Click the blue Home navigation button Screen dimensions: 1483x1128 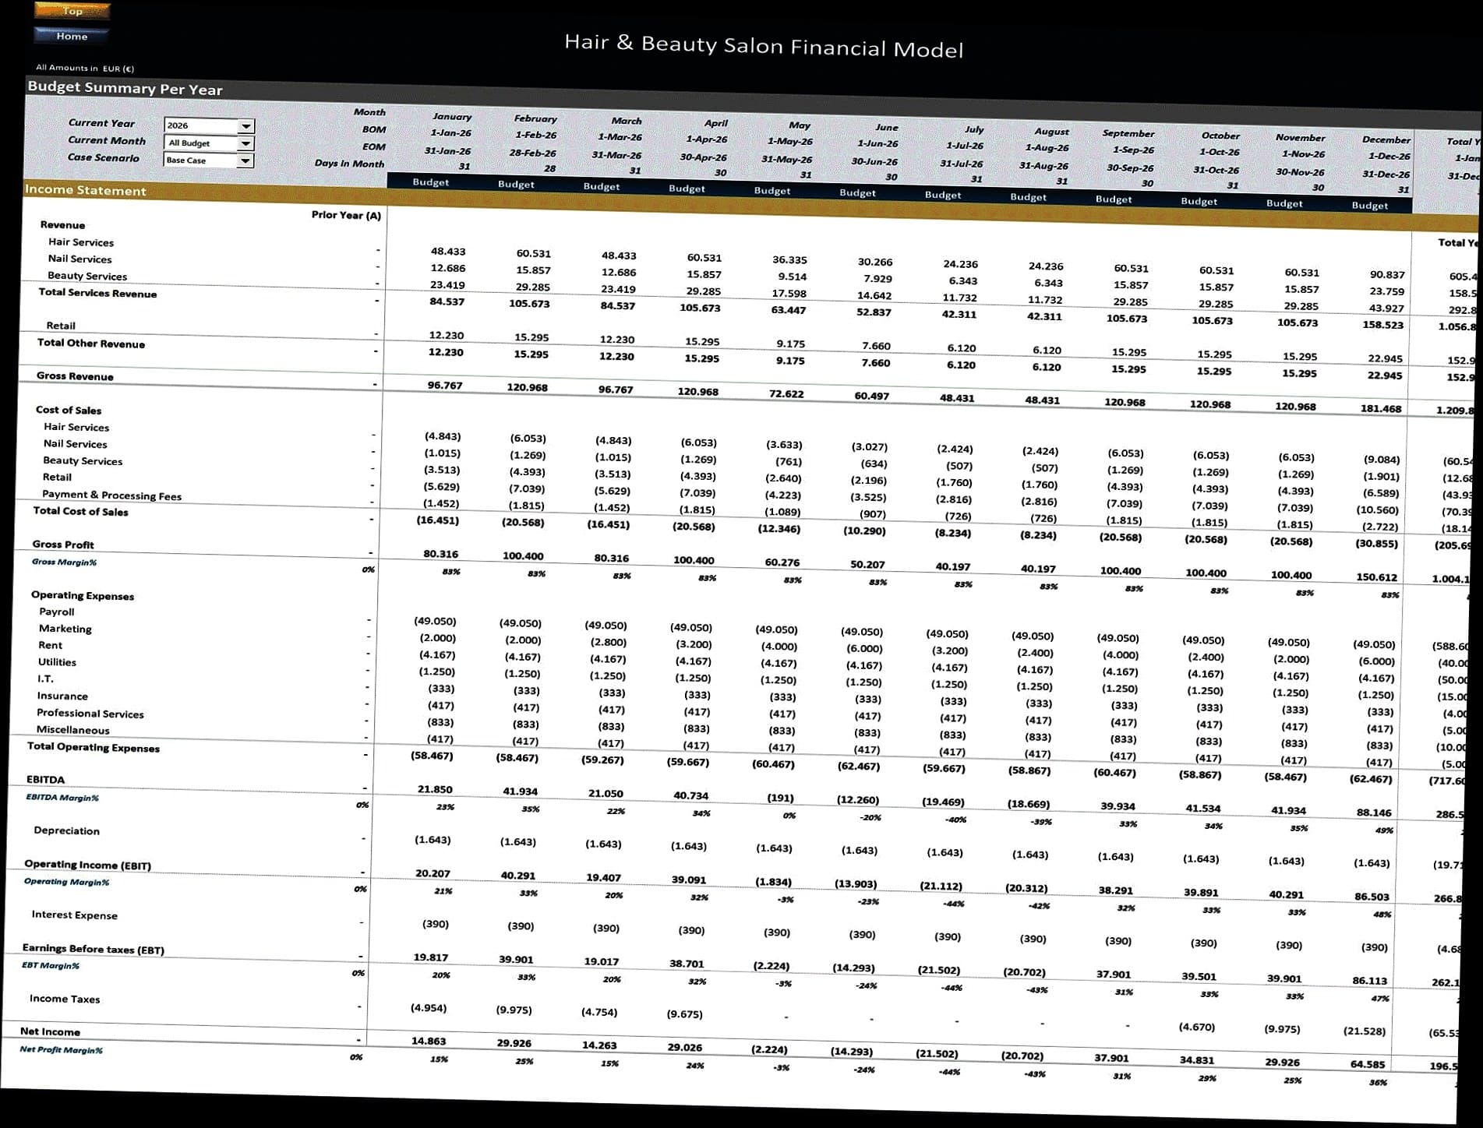pos(72,36)
